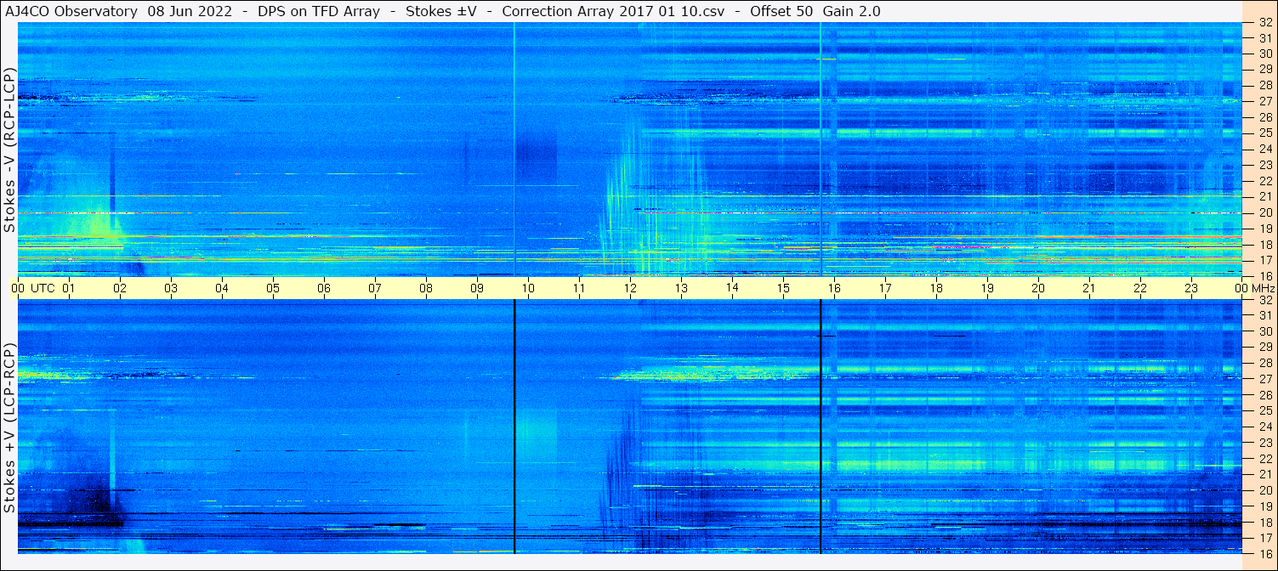Screen dimensions: 1278x571
Task: Click cyan vertical line near 09:40 in Stokes -V
Action: [x=514, y=150]
